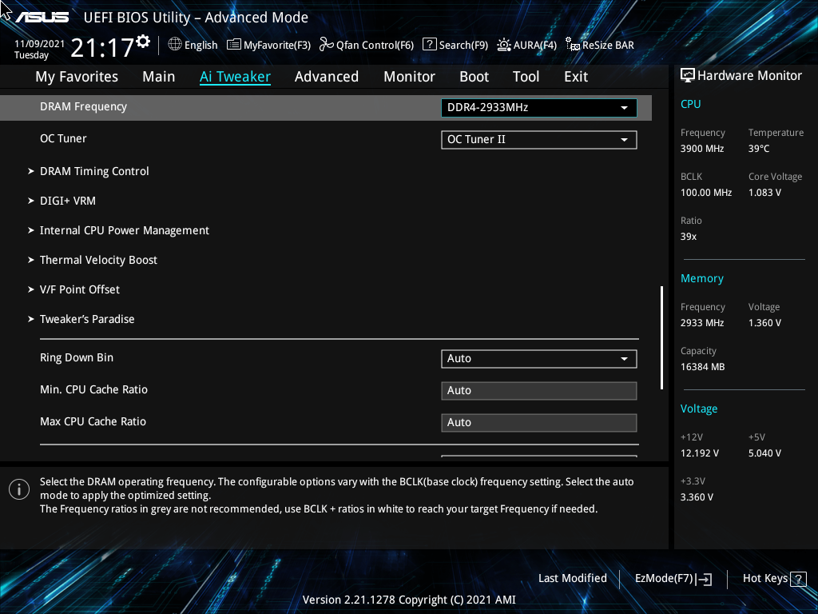The image size is (818, 614).
Task: Open the DRAM Frequency dropdown
Action: (x=539, y=108)
